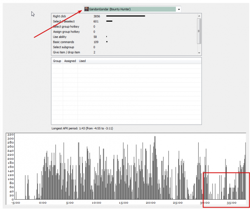Image resolution: width=250 pixels, height=209 pixels.
Task: Click the 109 basic commands count
Action: [x=96, y=42]
